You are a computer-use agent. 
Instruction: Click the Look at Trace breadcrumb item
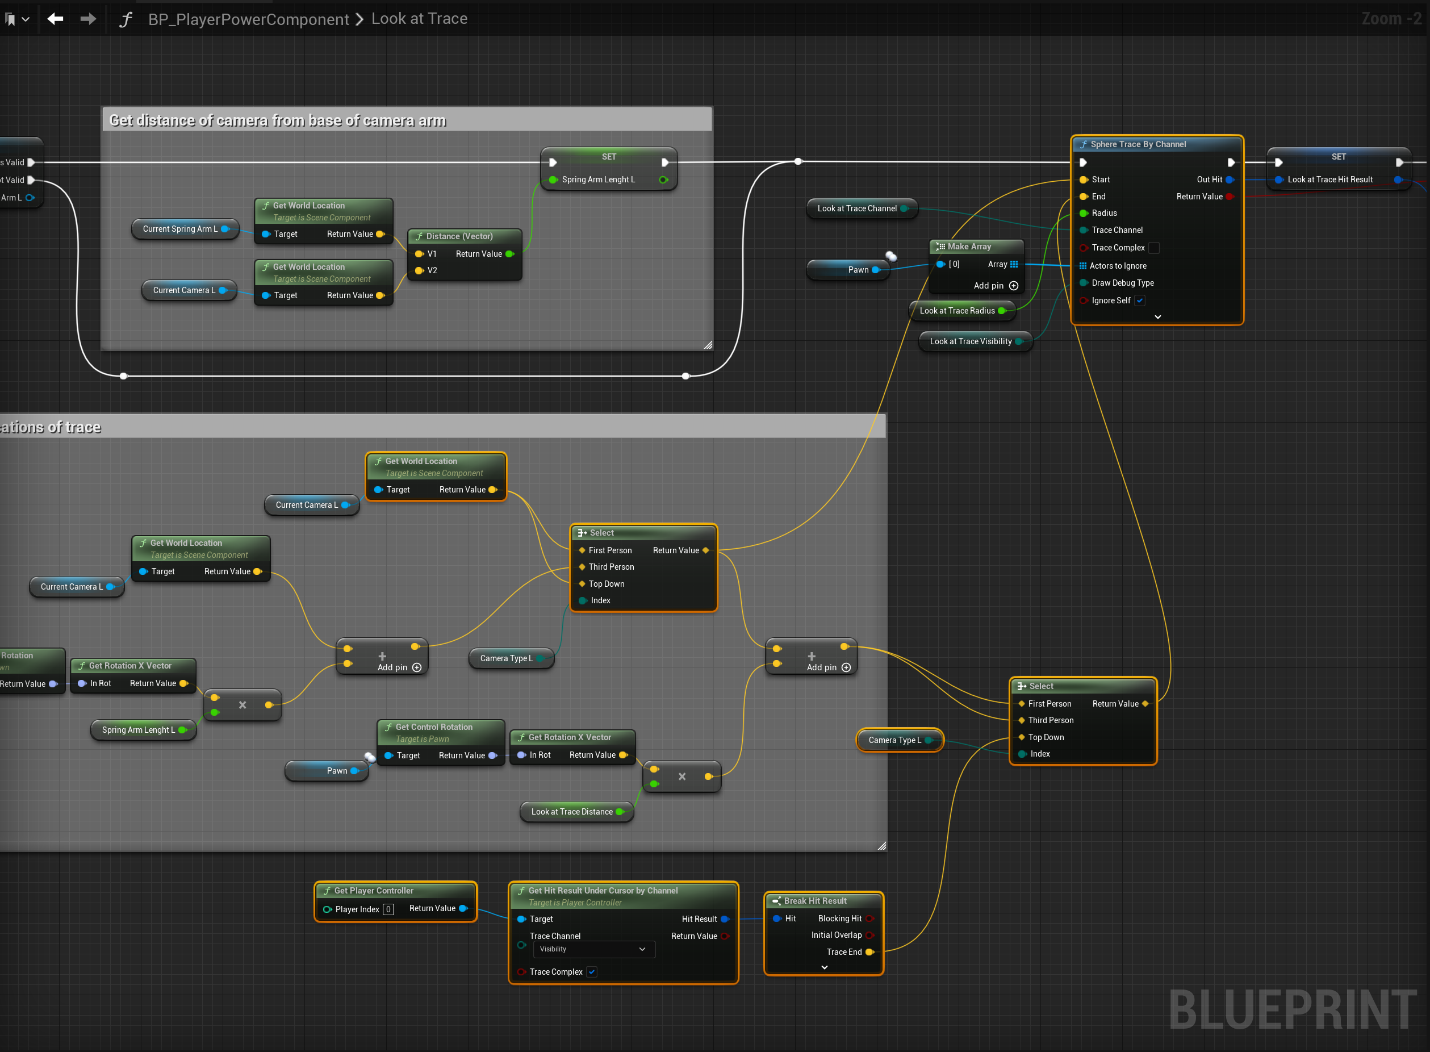[419, 19]
